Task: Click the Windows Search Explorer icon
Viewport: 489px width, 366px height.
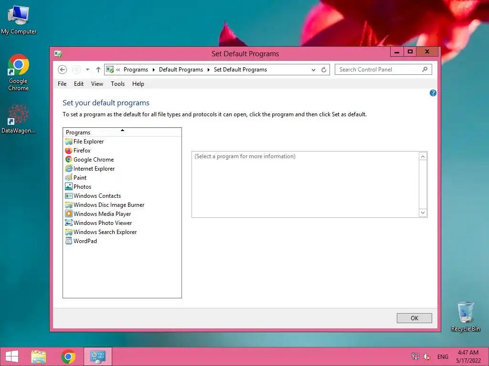Action: pos(69,232)
